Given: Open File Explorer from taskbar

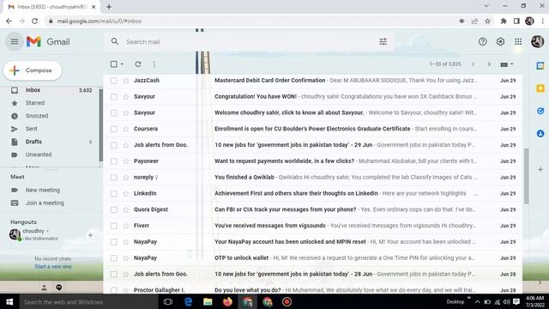Looking at the screenshot, I should [208, 301].
